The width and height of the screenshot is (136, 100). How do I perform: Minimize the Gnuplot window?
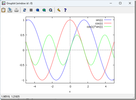coord(111,3)
